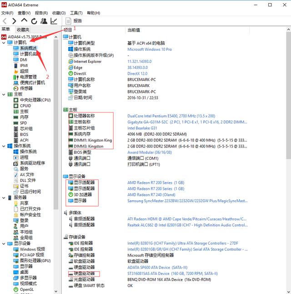Click the 证书 certificate icon

[x=16, y=186]
